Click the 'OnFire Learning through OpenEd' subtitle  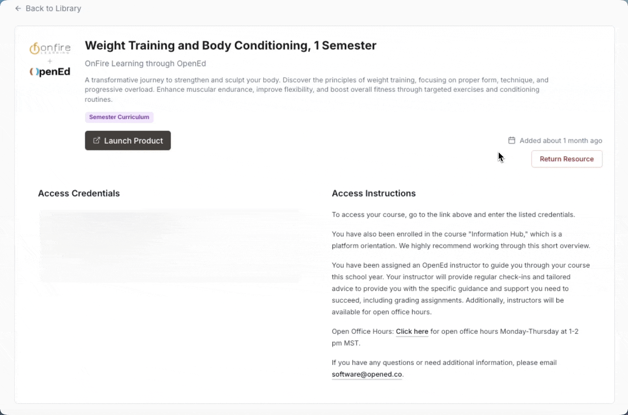pos(145,63)
